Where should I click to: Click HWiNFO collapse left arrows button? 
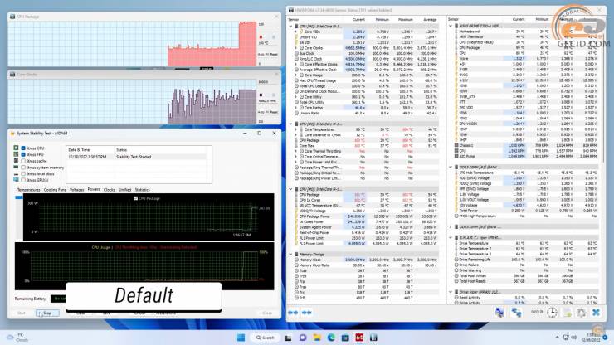click(293, 313)
